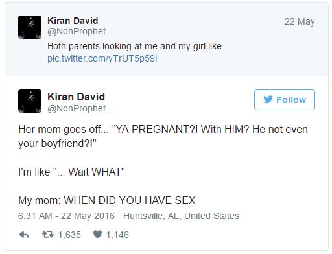Follow Kiran David
Screen dimensions: 332x254
pos(285,100)
